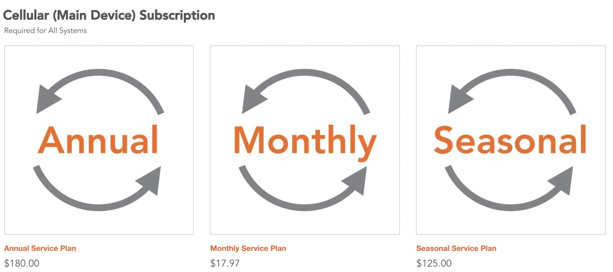Click the orange Seasonal text in image
Viewport: 613px width, 272px height.
point(510,140)
